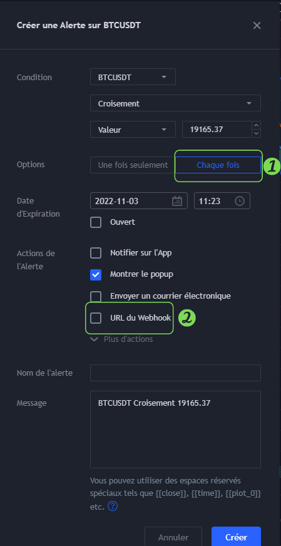The image size is (281, 546).
Task: Enable Envoyer un courrier électronique checkbox
Action: (96, 296)
